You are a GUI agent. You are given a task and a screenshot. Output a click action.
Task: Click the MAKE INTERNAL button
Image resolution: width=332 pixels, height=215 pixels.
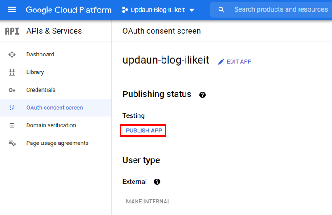click(x=148, y=202)
